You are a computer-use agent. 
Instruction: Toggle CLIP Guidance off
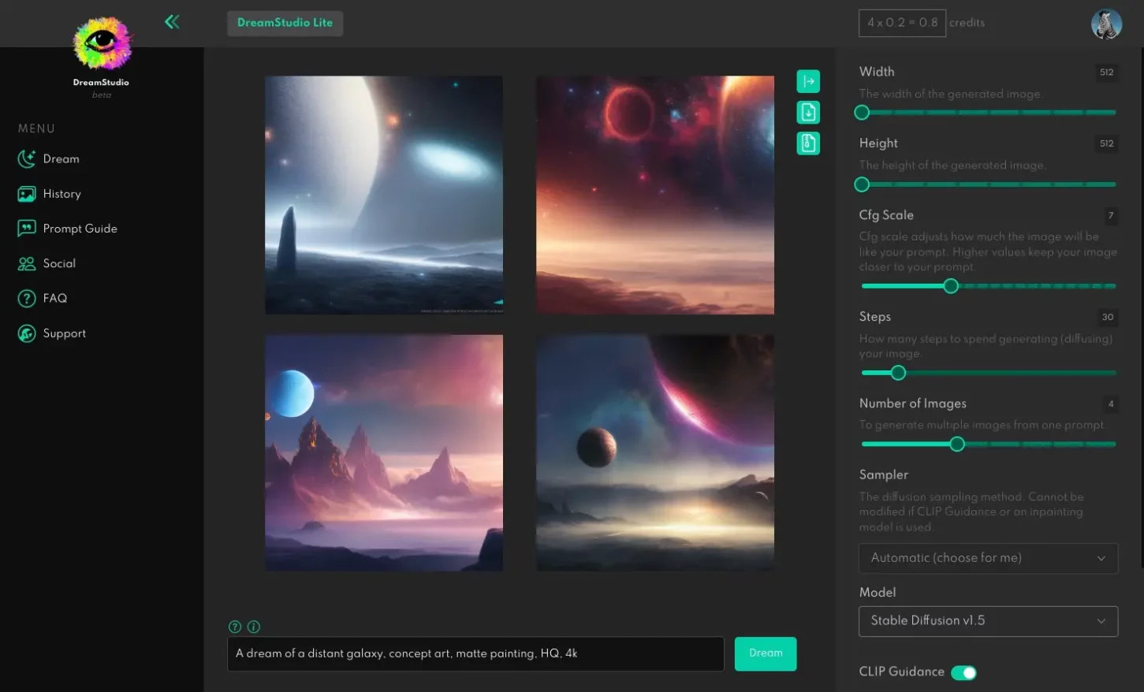pos(963,672)
